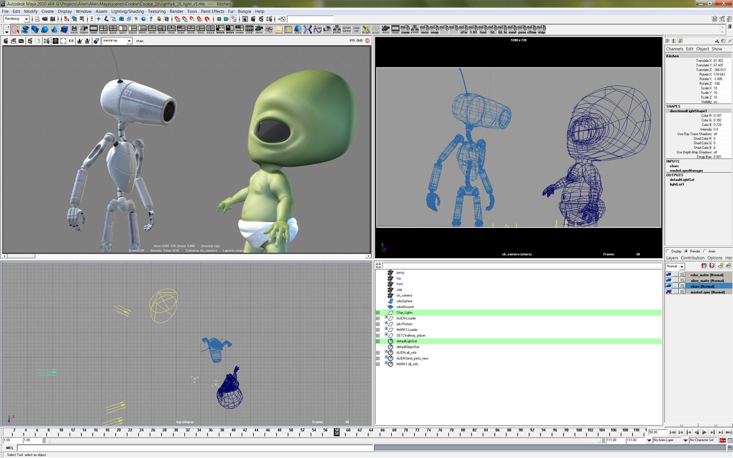Viewport: 733px width, 458px height.
Task: Click the 'pose' MEL shelf button
Action: pos(521,29)
